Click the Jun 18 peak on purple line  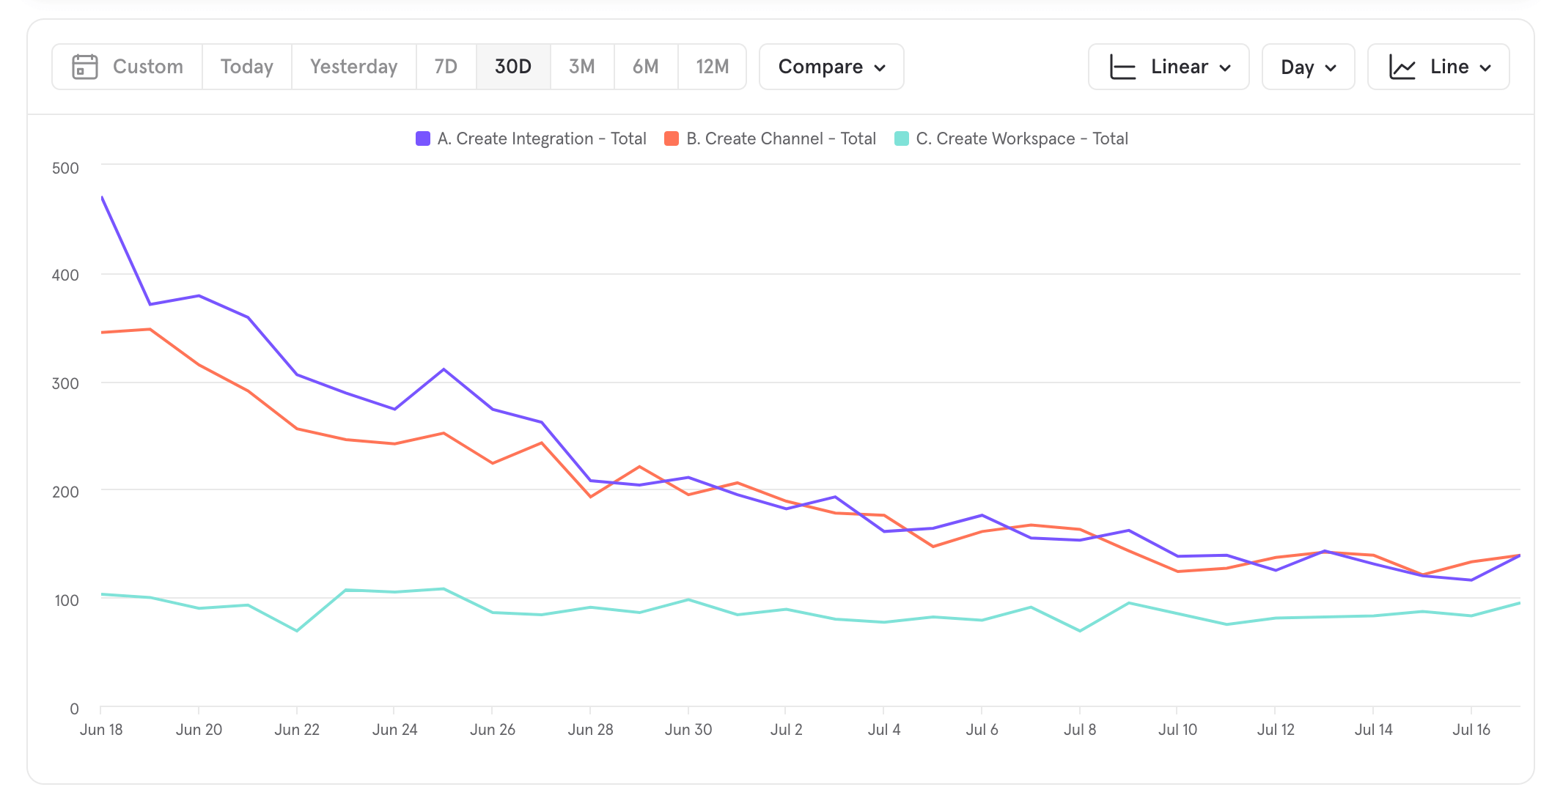point(102,197)
